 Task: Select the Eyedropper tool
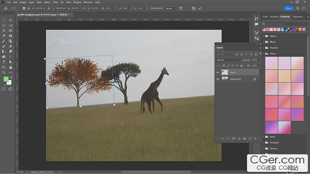[4, 36]
